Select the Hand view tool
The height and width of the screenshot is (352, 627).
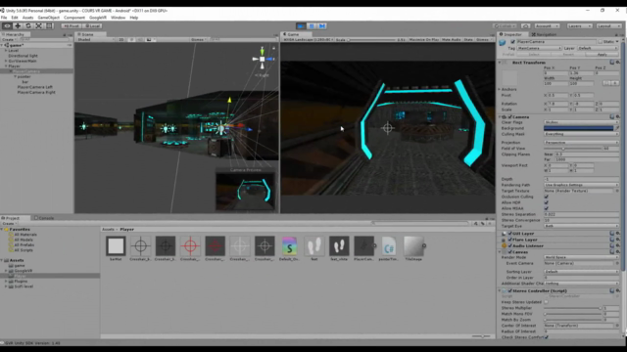point(7,26)
